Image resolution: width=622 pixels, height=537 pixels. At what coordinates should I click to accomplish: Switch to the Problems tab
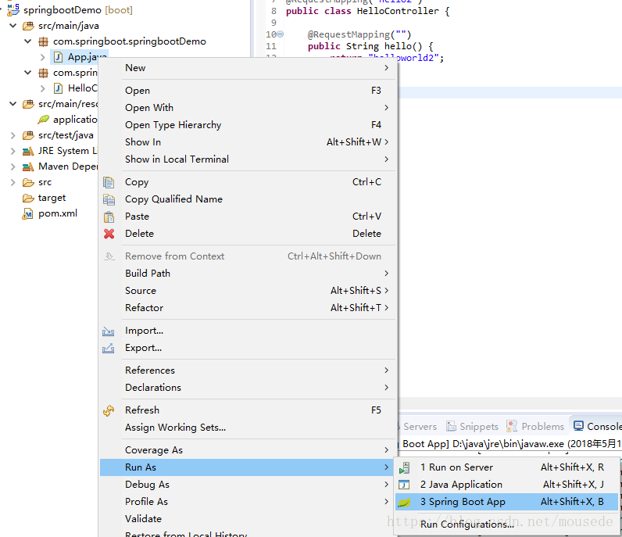[x=542, y=427]
